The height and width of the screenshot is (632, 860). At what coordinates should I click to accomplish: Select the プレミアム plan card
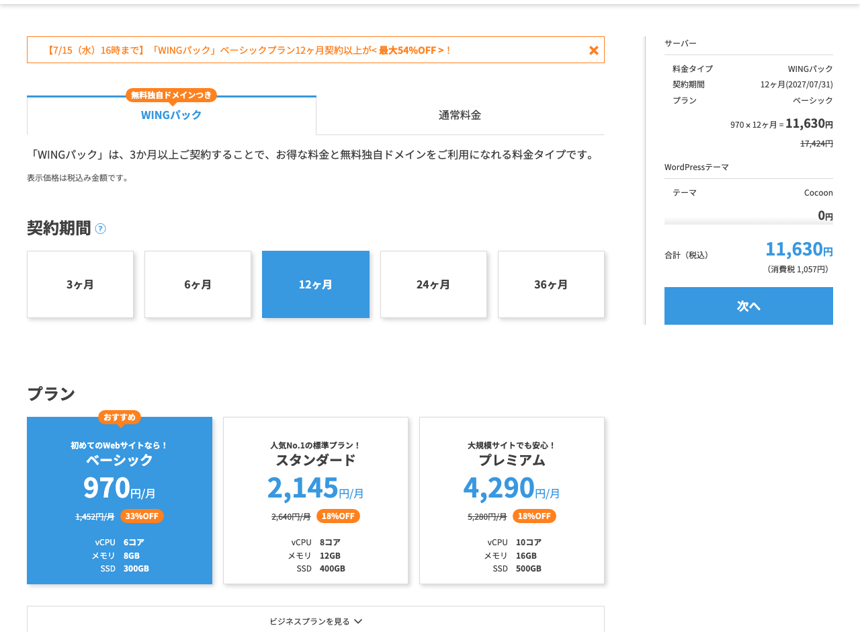pyautogui.click(x=512, y=500)
